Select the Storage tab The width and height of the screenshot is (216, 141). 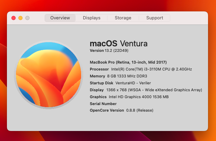pyautogui.click(x=123, y=18)
